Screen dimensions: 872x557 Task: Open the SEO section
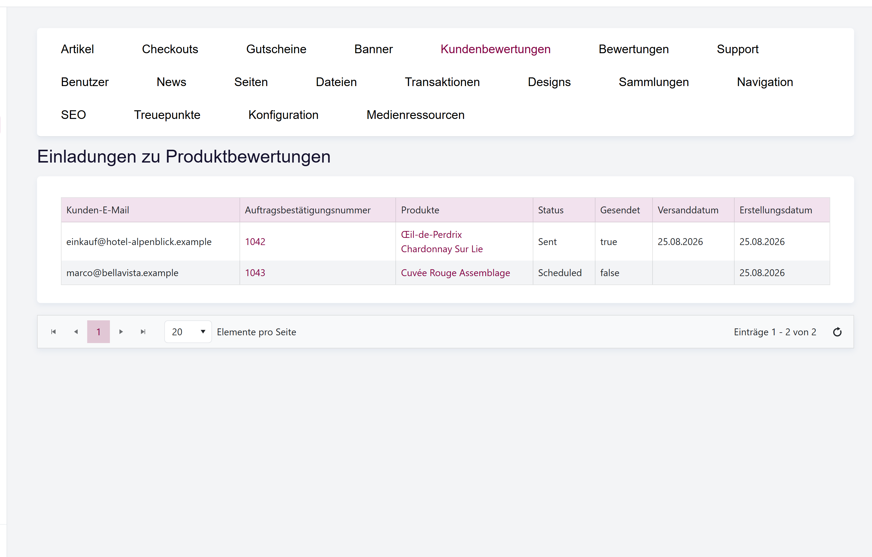73,115
